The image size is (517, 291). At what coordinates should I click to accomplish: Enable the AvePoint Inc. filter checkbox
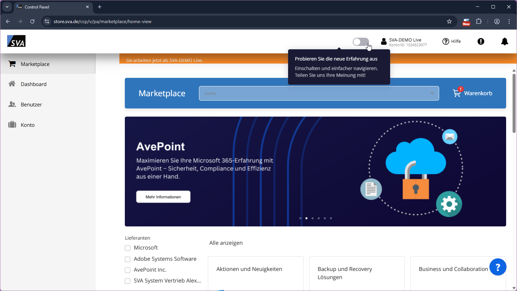(x=128, y=270)
